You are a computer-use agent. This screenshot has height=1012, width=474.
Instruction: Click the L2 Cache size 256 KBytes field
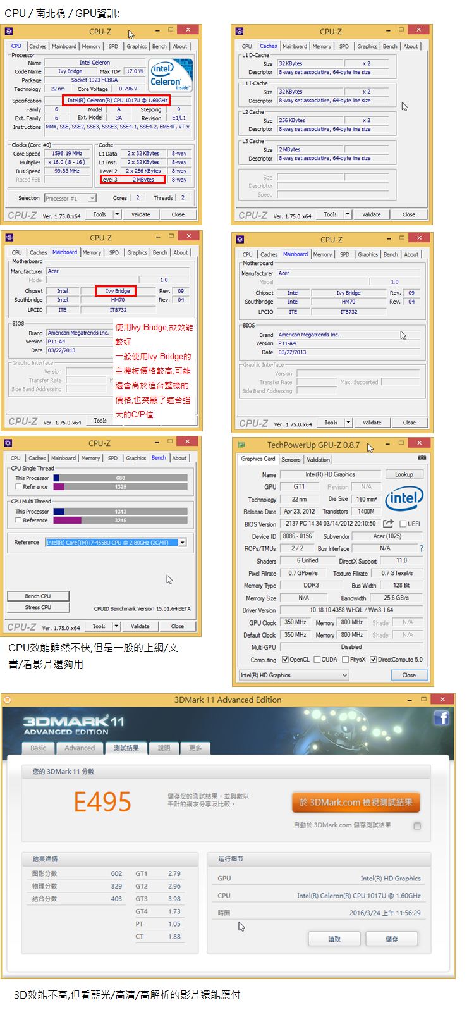[310, 120]
